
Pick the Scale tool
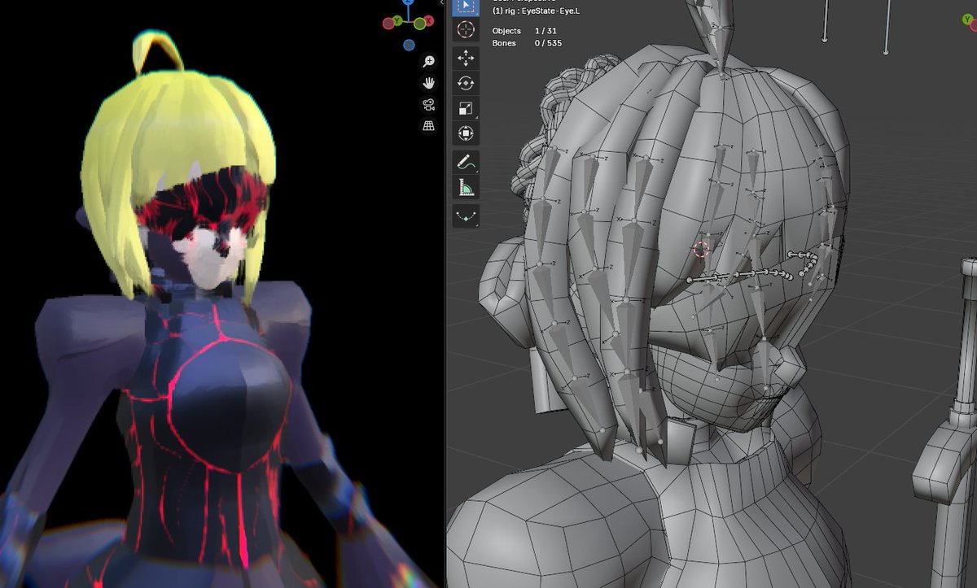[466, 108]
